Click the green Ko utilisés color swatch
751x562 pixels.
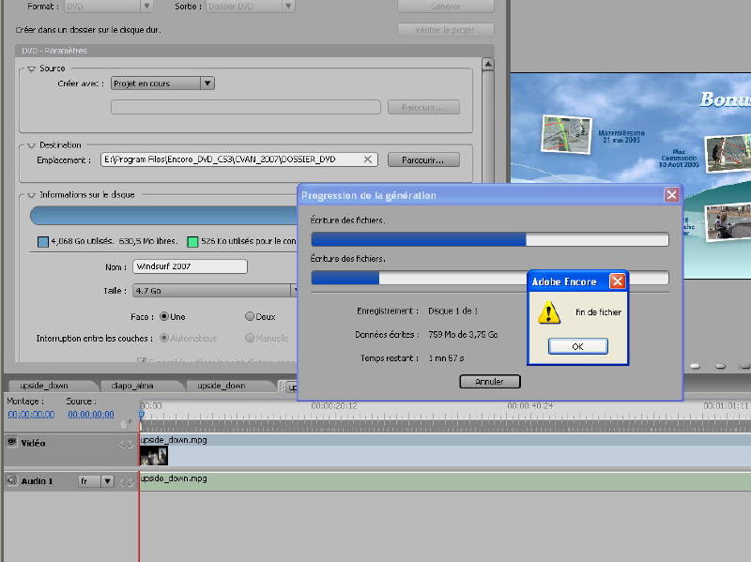pyautogui.click(x=192, y=242)
